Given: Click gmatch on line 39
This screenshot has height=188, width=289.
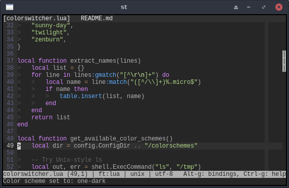Looking at the screenshot, I should coord(106,75).
